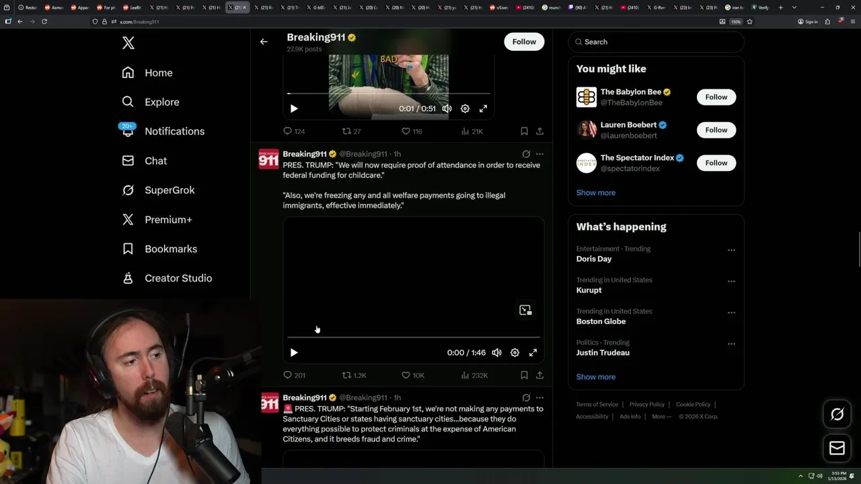
Task: Open the Privacy Policy link
Action: 646,405
